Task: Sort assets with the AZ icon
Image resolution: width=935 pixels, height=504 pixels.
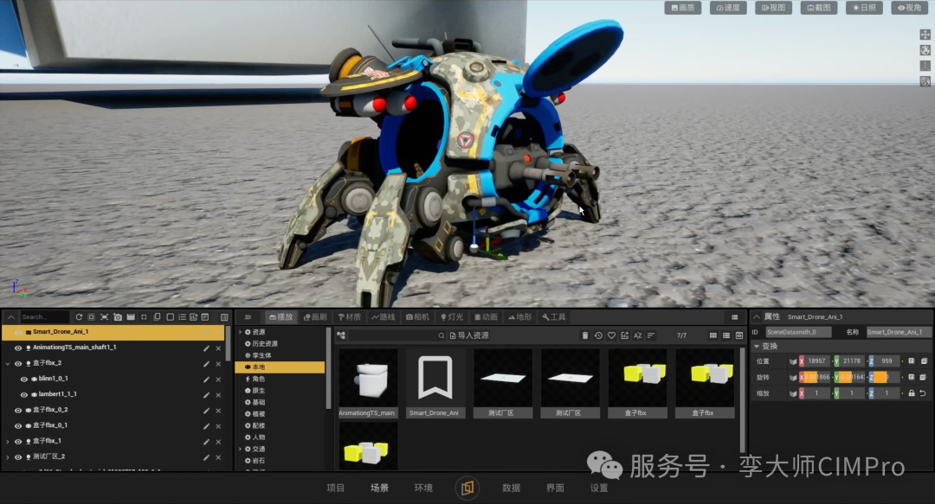Action: point(637,335)
